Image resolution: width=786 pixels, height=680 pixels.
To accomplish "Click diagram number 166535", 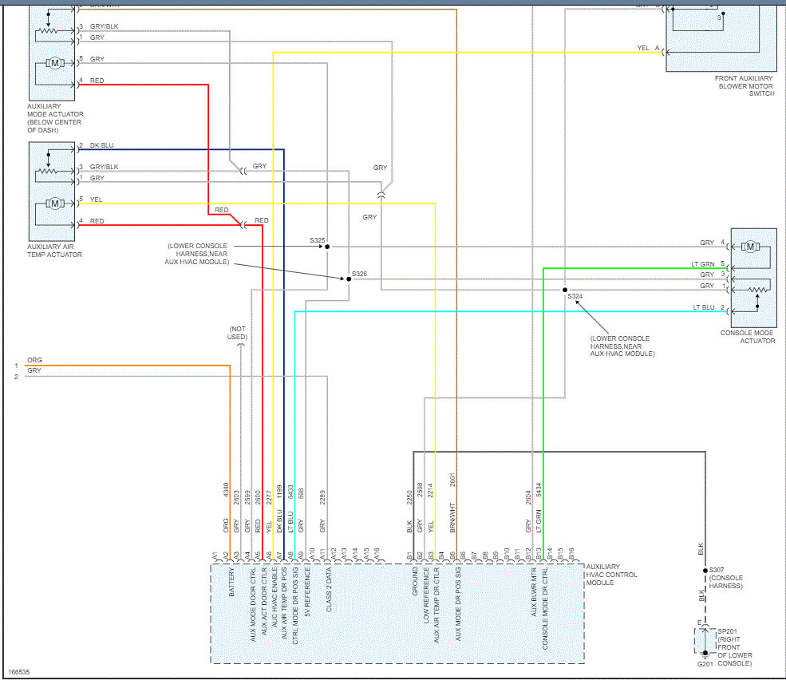I will 19,672.
